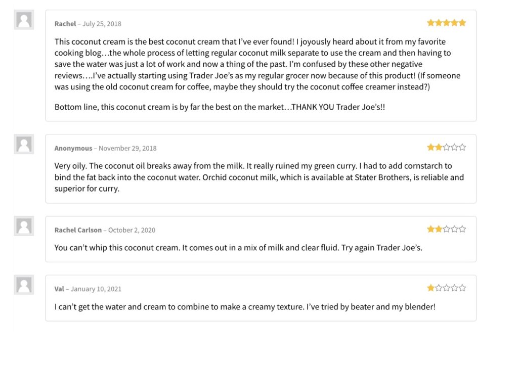Click the two-star rating on Anonymous review

point(446,147)
